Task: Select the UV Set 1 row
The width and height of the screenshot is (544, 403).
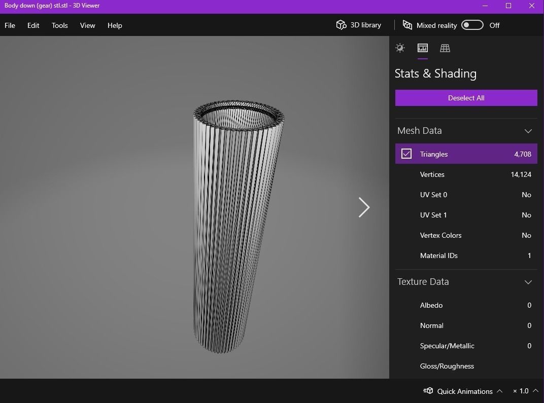Action: 466,215
